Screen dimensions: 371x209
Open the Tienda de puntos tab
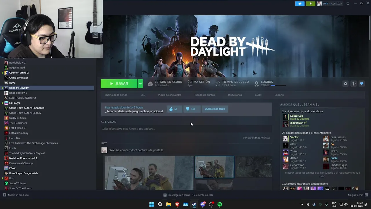pos(205,95)
